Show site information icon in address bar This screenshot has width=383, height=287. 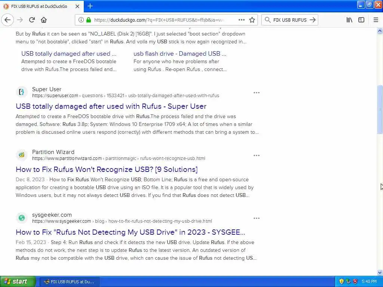[81, 20]
